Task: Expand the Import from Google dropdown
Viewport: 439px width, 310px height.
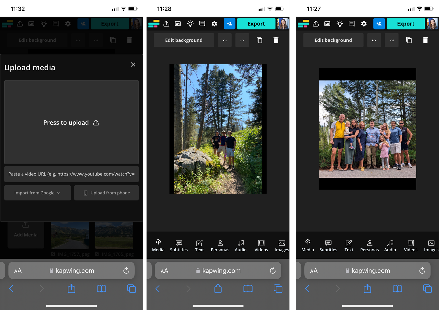Action: [x=37, y=193]
